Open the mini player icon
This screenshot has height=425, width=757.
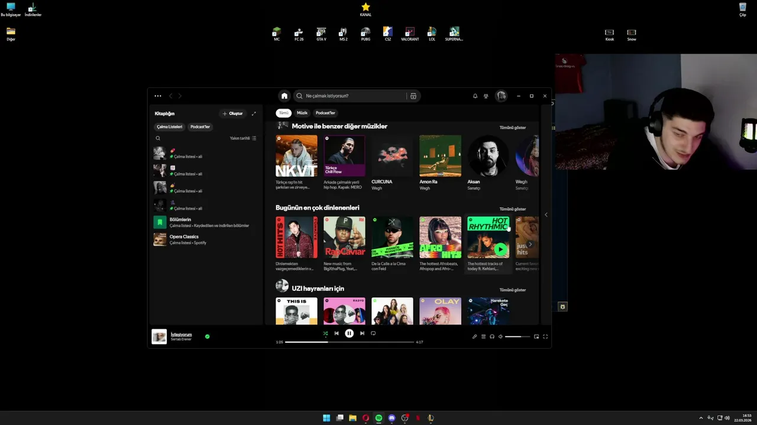coord(536,336)
